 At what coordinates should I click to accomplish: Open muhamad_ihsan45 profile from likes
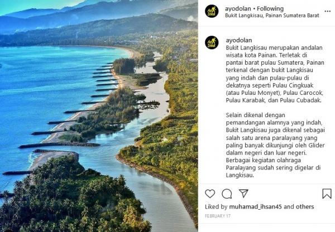coord(255,206)
